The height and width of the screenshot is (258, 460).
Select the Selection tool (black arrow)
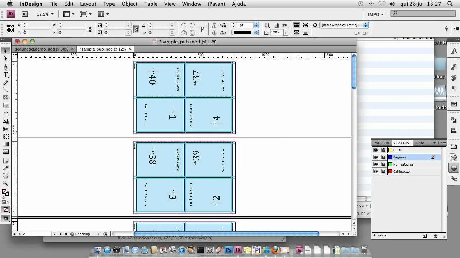(6, 51)
